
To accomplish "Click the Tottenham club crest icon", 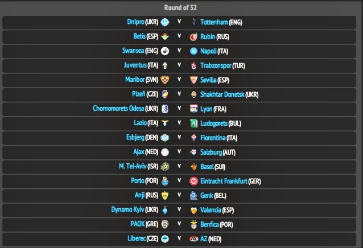I will [194, 22].
